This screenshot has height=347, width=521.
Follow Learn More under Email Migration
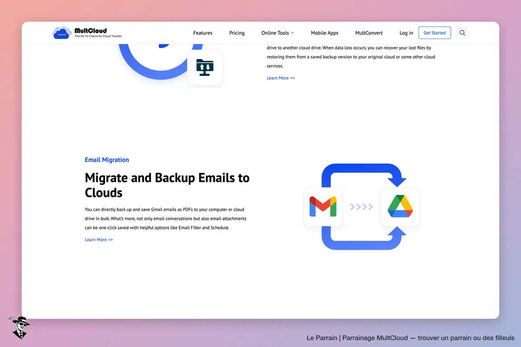(x=99, y=240)
